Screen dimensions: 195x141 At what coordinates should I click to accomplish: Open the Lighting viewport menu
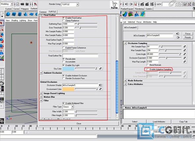[x=23, y=20]
